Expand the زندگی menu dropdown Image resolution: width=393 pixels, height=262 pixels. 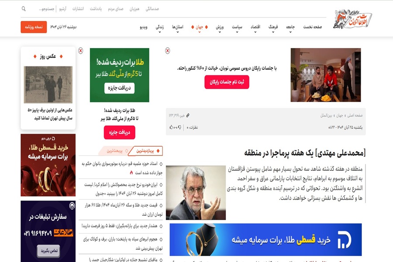160,28
